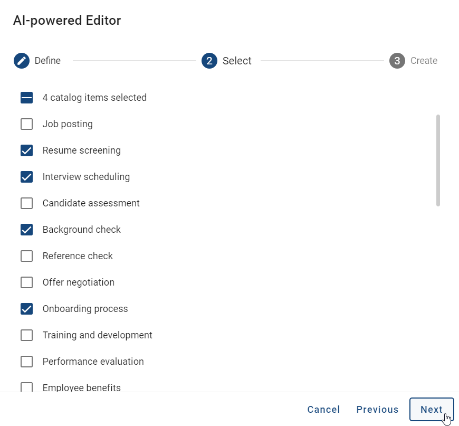Click the Define step pencil icon

(x=21, y=60)
